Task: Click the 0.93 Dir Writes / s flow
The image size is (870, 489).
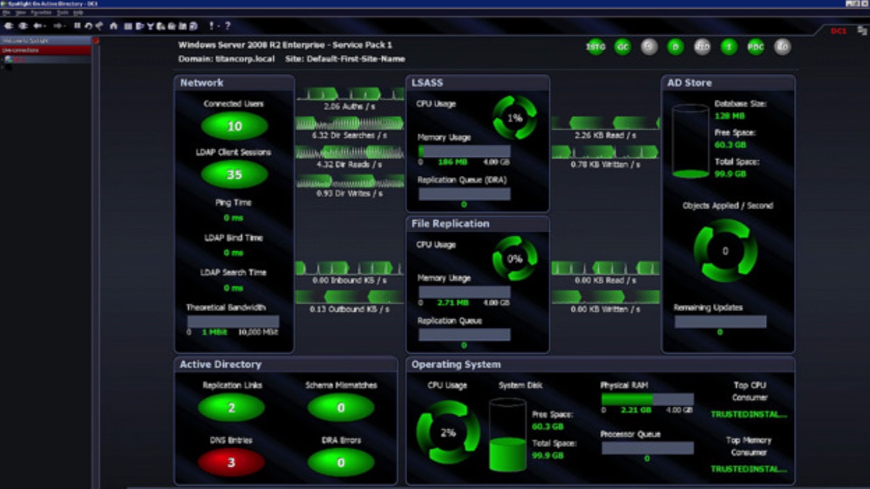Action: coord(350,185)
